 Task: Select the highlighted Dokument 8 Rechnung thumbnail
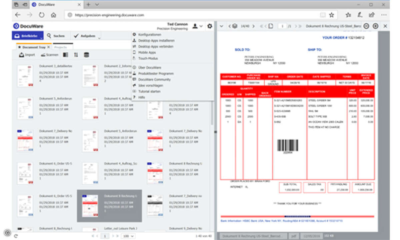(x=90, y=206)
